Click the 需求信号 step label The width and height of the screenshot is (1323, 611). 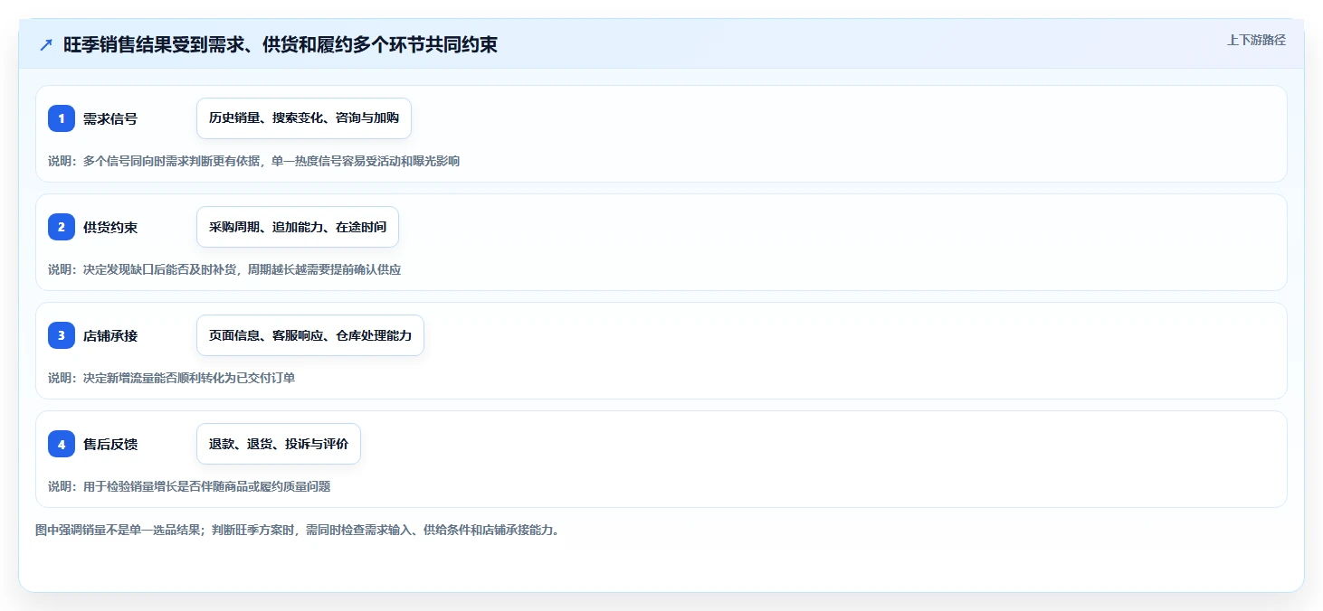click(x=110, y=118)
